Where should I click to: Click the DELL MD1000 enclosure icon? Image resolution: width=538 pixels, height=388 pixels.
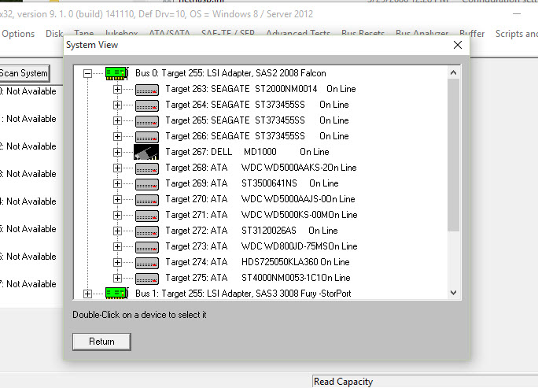[x=146, y=152]
